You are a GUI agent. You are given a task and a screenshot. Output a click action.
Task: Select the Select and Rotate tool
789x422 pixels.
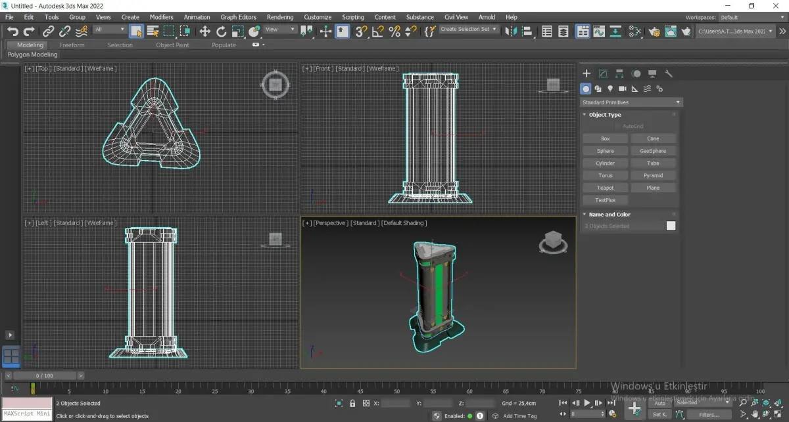click(x=221, y=31)
